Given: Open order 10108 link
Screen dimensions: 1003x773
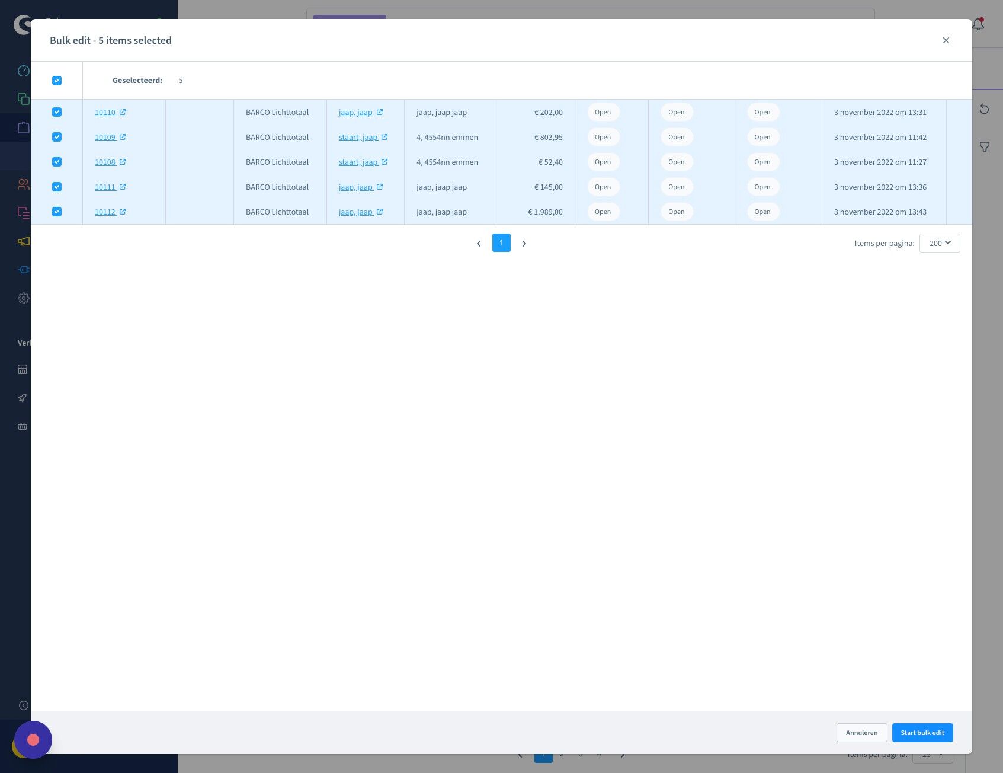Looking at the screenshot, I should [x=105, y=162].
